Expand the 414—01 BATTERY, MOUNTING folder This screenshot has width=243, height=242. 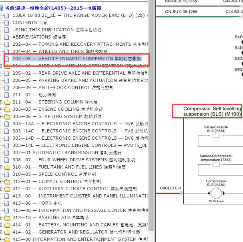pos(1,225)
